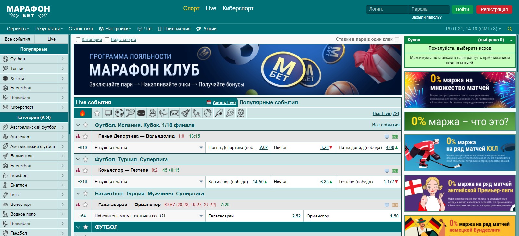This screenshot has height=236, width=519.
Task: Switch to the Киберспорт tab
Action: pos(238,8)
